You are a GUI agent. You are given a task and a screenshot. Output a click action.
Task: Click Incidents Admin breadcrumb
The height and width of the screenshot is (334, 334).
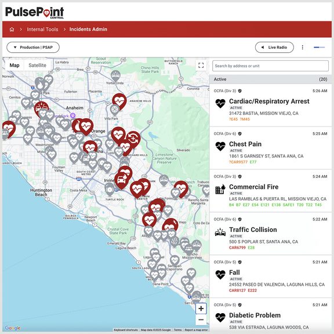pos(88,30)
